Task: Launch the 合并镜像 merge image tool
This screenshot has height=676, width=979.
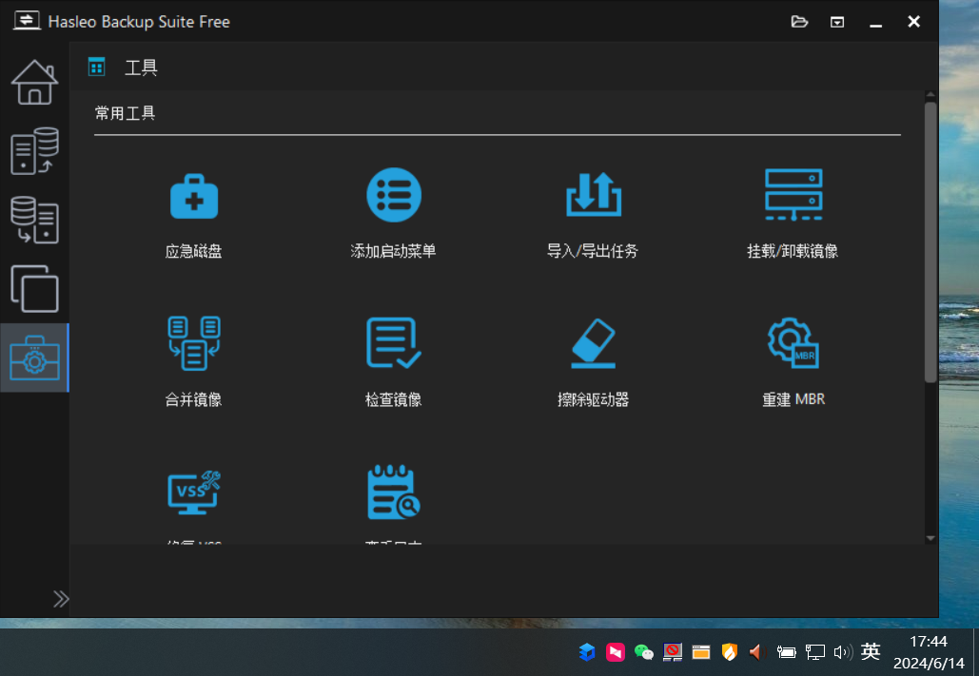Action: coord(194,343)
